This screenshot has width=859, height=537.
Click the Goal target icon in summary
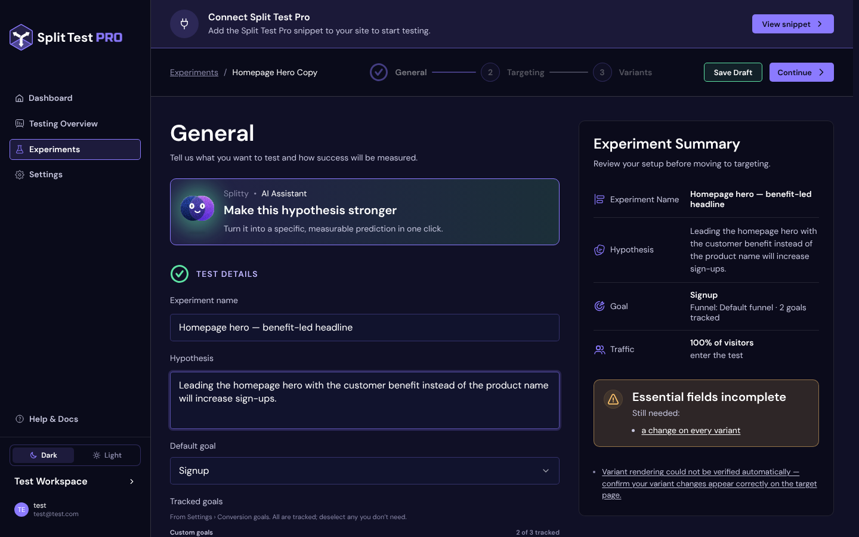tap(600, 306)
